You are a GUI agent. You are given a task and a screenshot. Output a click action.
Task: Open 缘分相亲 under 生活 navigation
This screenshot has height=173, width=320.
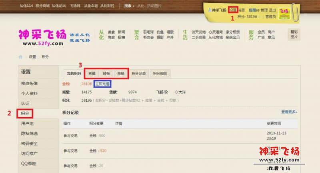click(233, 32)
